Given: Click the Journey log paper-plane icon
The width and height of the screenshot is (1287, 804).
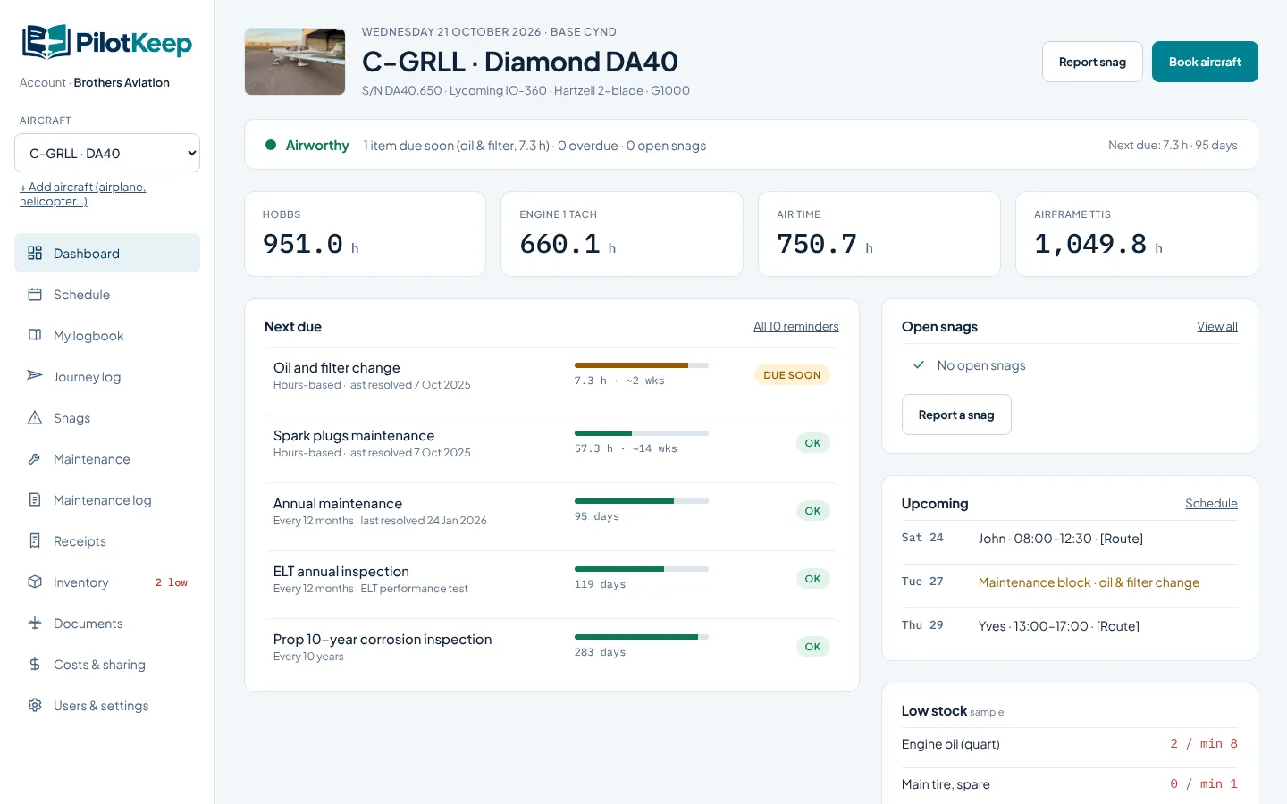Looking at the screenshot, I should (35, 376).
